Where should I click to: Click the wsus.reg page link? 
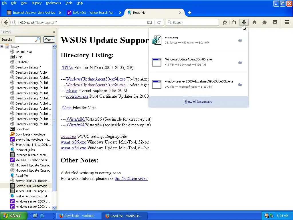(68, 136)
